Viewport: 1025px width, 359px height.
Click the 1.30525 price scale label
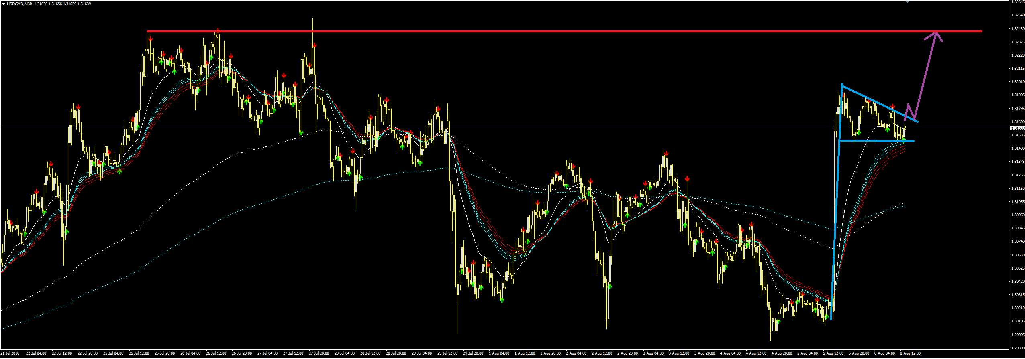(1017, 268)
